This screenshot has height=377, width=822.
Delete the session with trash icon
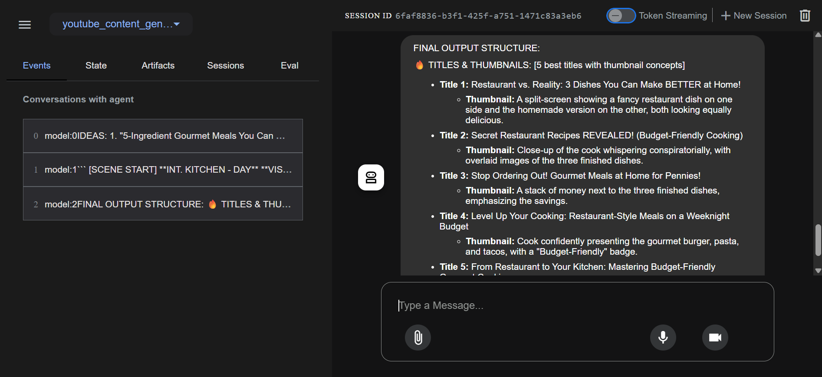tap(805, 16)
